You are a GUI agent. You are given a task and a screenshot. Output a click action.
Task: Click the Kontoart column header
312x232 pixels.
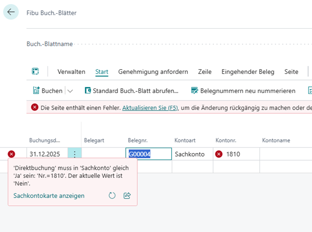point(185,140)
